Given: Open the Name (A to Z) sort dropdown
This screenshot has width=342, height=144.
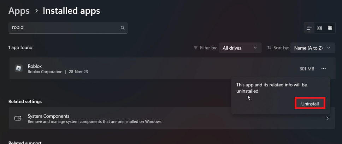Looking at the screenshot, I should tap(312, 48).
